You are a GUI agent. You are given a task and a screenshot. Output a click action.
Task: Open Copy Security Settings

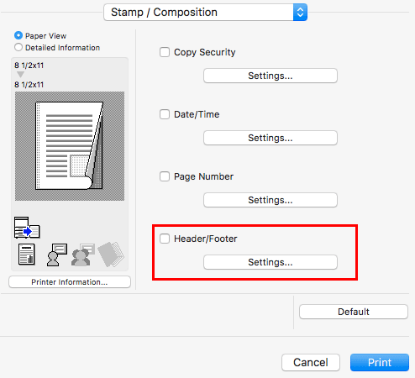[x=271, y=76]
